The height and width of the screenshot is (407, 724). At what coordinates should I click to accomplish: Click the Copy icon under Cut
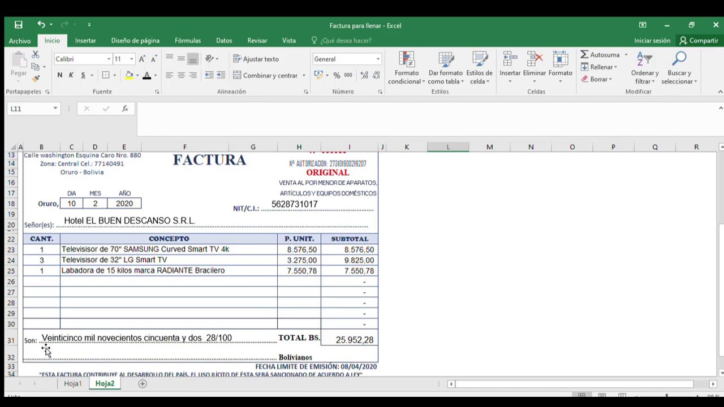[35, 67]
